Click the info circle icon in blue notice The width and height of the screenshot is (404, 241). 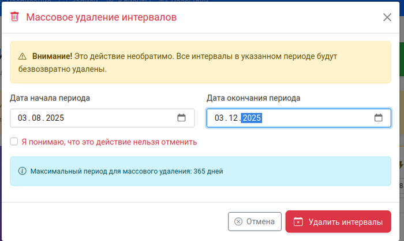(x=23, y=171)
